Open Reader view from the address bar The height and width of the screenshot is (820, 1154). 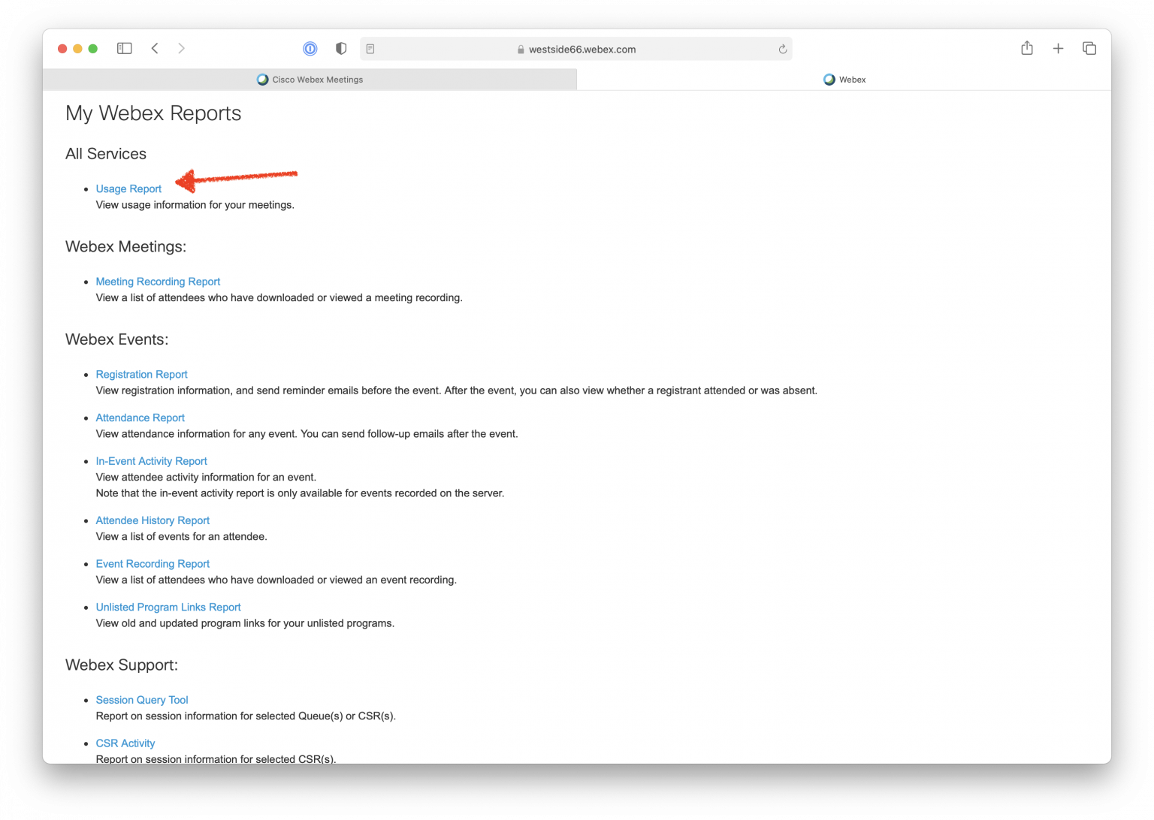coord(370,48)
